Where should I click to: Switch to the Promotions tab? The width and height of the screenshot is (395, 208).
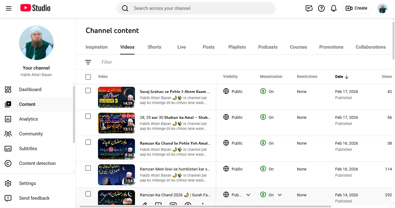point(331,47)
